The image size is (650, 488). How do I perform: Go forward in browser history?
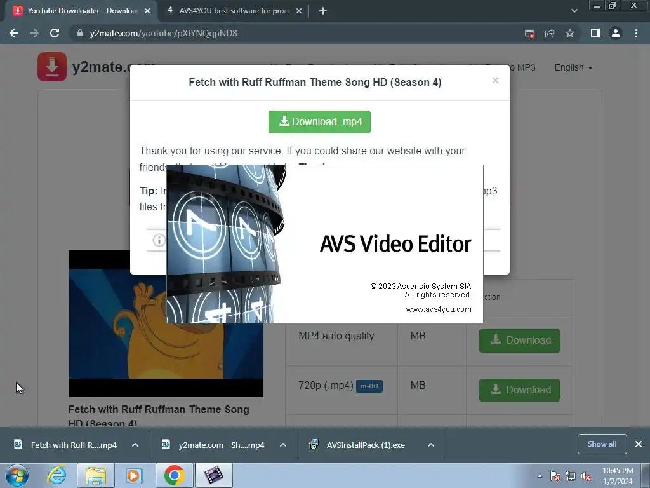(x=34, y=33)
